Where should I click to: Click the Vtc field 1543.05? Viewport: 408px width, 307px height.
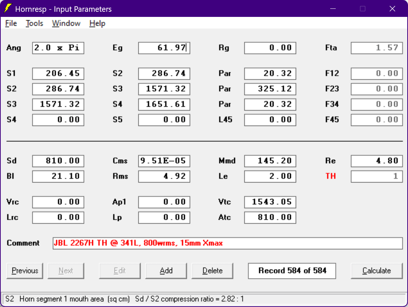point(270,202)
